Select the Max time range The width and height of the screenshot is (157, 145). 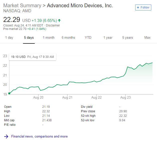pyautogui.click(x=147, y=38)
